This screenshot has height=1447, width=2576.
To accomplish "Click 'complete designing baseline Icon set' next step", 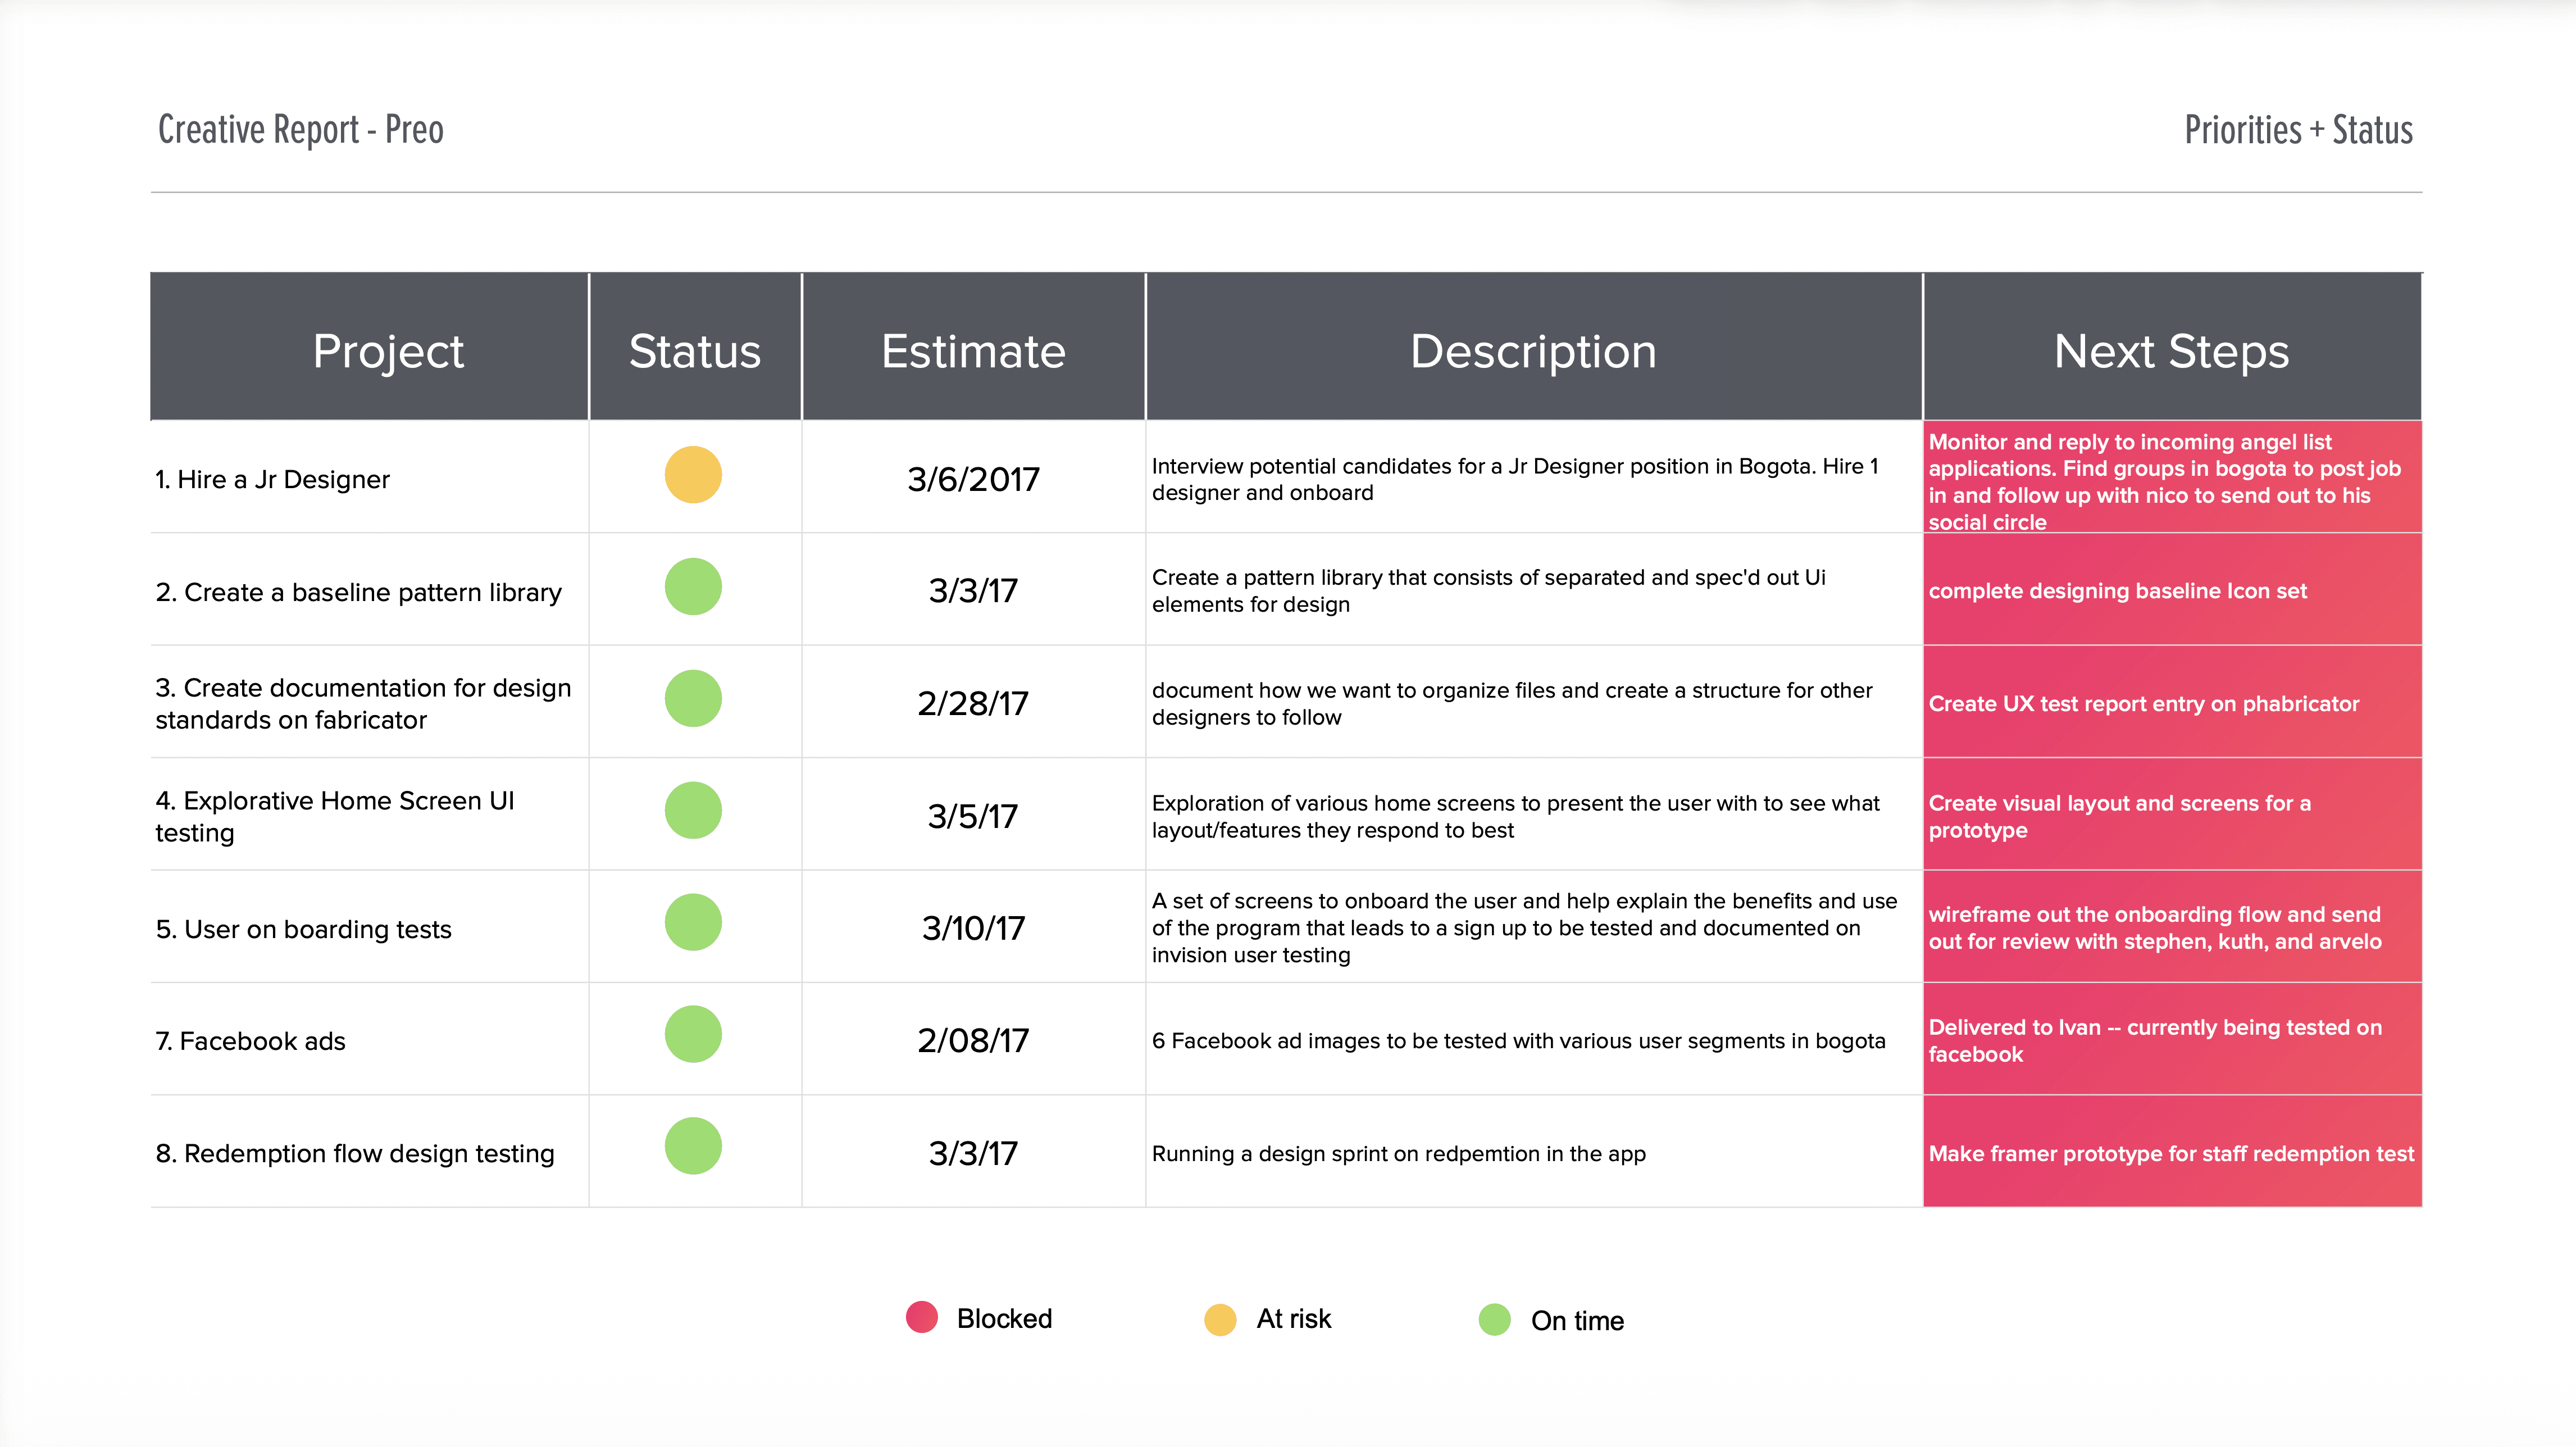I will pos(2117,591).
